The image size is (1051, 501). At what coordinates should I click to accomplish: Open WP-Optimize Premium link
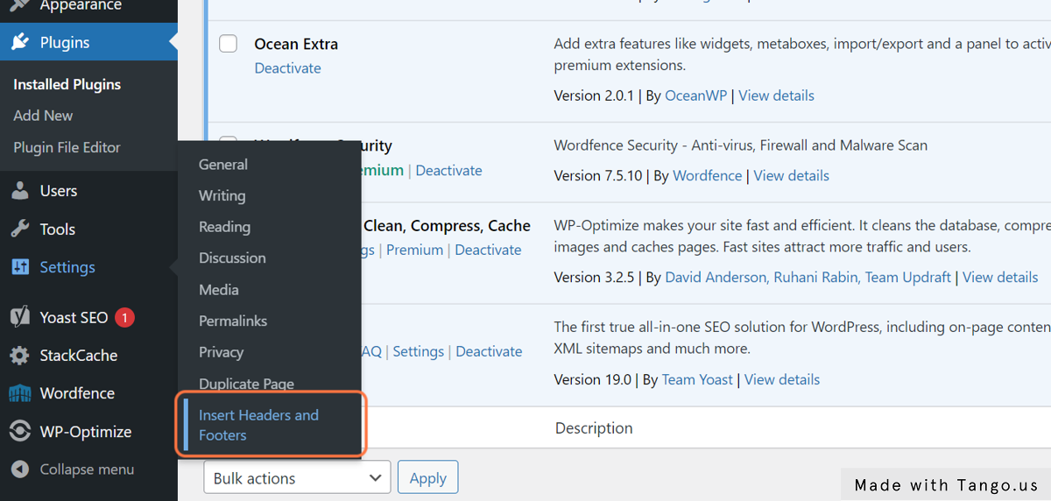coord(414,250)
